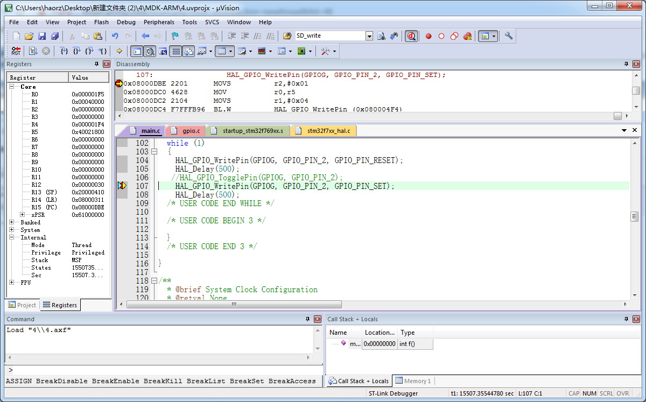646x402 pixels.
Task: Expand the xPSR register node
Action: 23,215
